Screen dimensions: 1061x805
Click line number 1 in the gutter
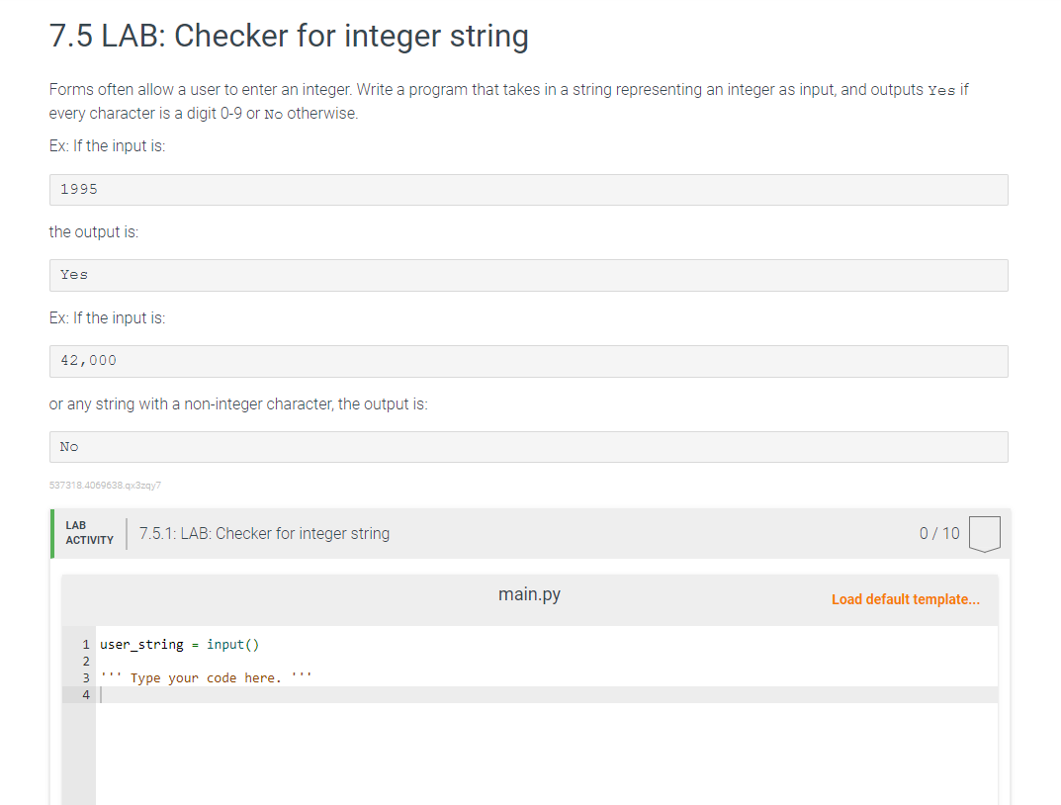pos(86,644)
